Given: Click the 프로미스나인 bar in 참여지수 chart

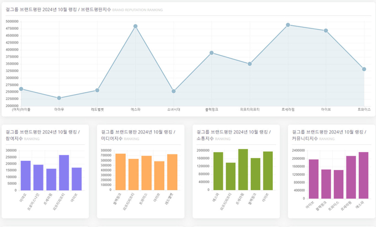Looking at the screenshot, I should (x=38, y=178).
